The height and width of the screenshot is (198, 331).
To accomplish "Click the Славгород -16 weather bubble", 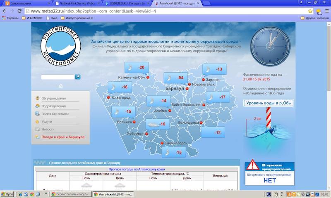I will pyautogui.click(x=118, y=87).
